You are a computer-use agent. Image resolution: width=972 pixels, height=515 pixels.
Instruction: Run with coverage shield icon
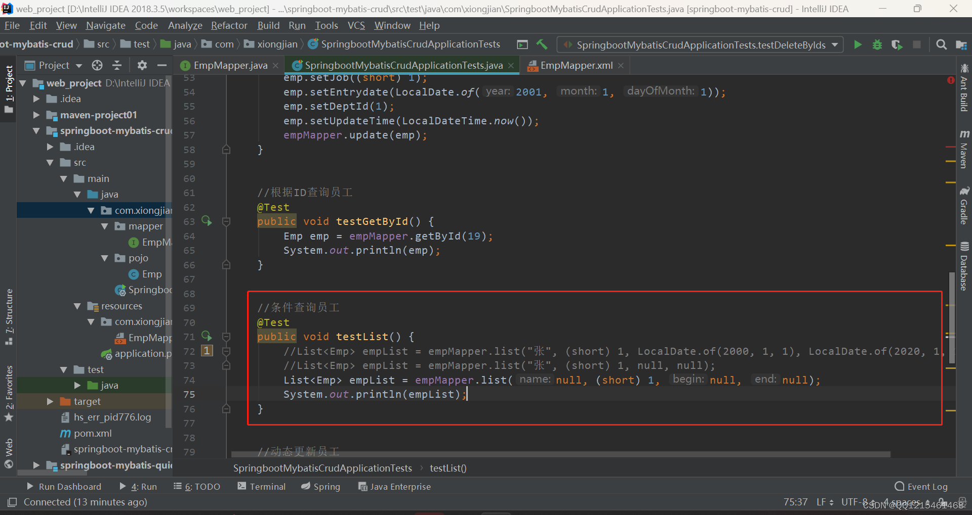pos(897,44)
